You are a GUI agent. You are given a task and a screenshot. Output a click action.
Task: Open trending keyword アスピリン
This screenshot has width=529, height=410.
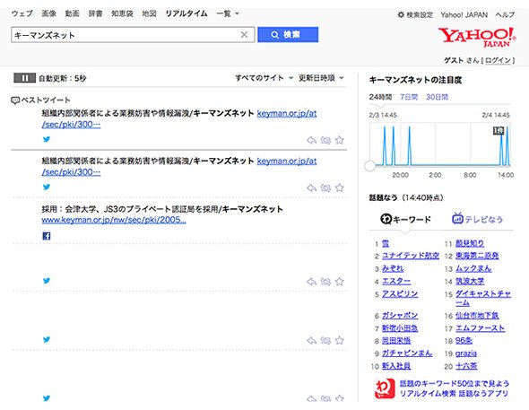click(400, 294)
